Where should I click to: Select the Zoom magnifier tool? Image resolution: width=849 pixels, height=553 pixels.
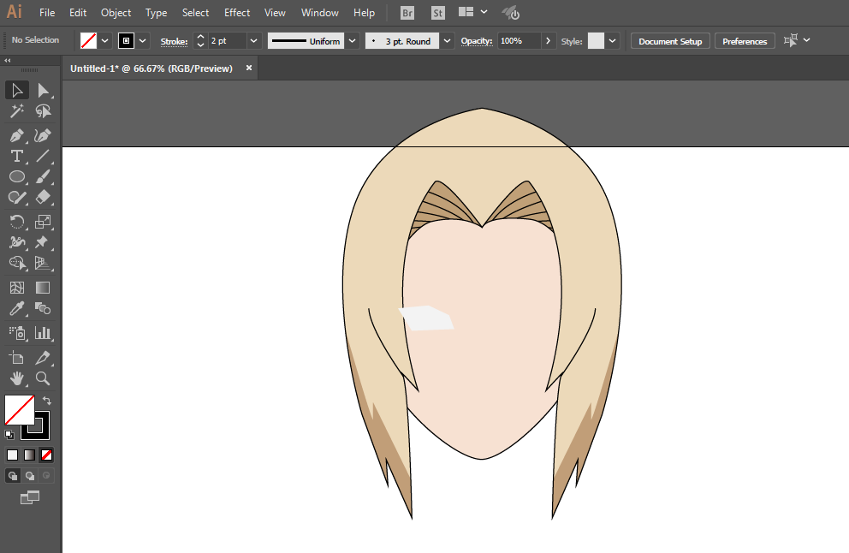tap(43, 378)
